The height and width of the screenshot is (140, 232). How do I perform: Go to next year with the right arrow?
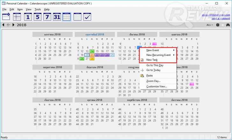point(13,25)
